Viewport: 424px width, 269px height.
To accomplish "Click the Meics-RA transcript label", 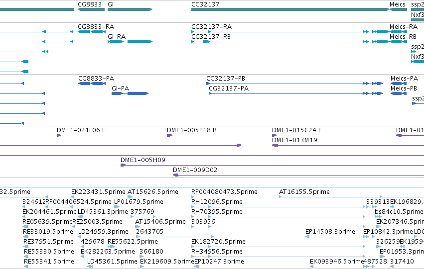I will (403, 27).
